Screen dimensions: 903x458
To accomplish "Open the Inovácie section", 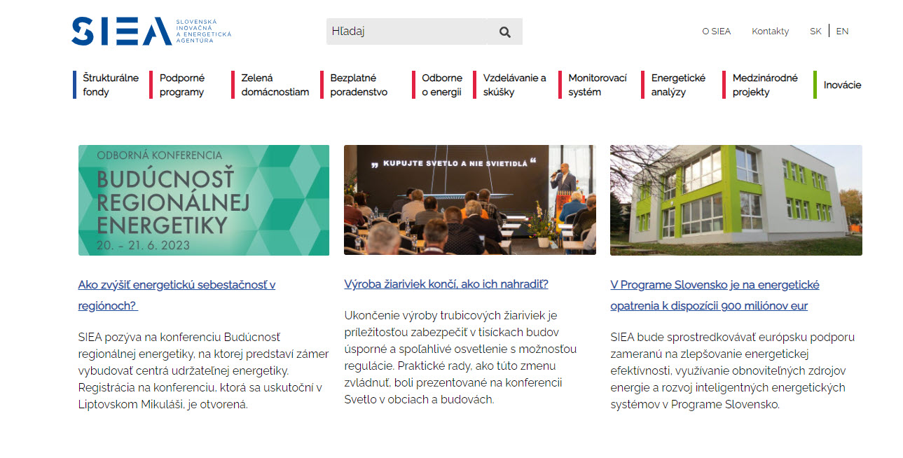I will (x=842, y=85).
